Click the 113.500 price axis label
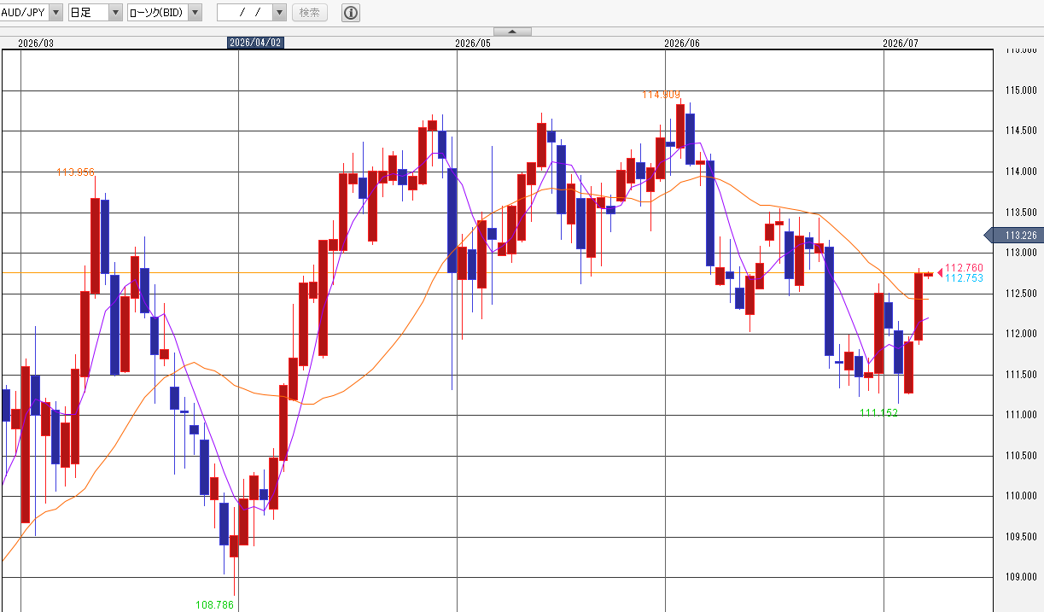1044x612 pixels. [x=1021, y=213]
